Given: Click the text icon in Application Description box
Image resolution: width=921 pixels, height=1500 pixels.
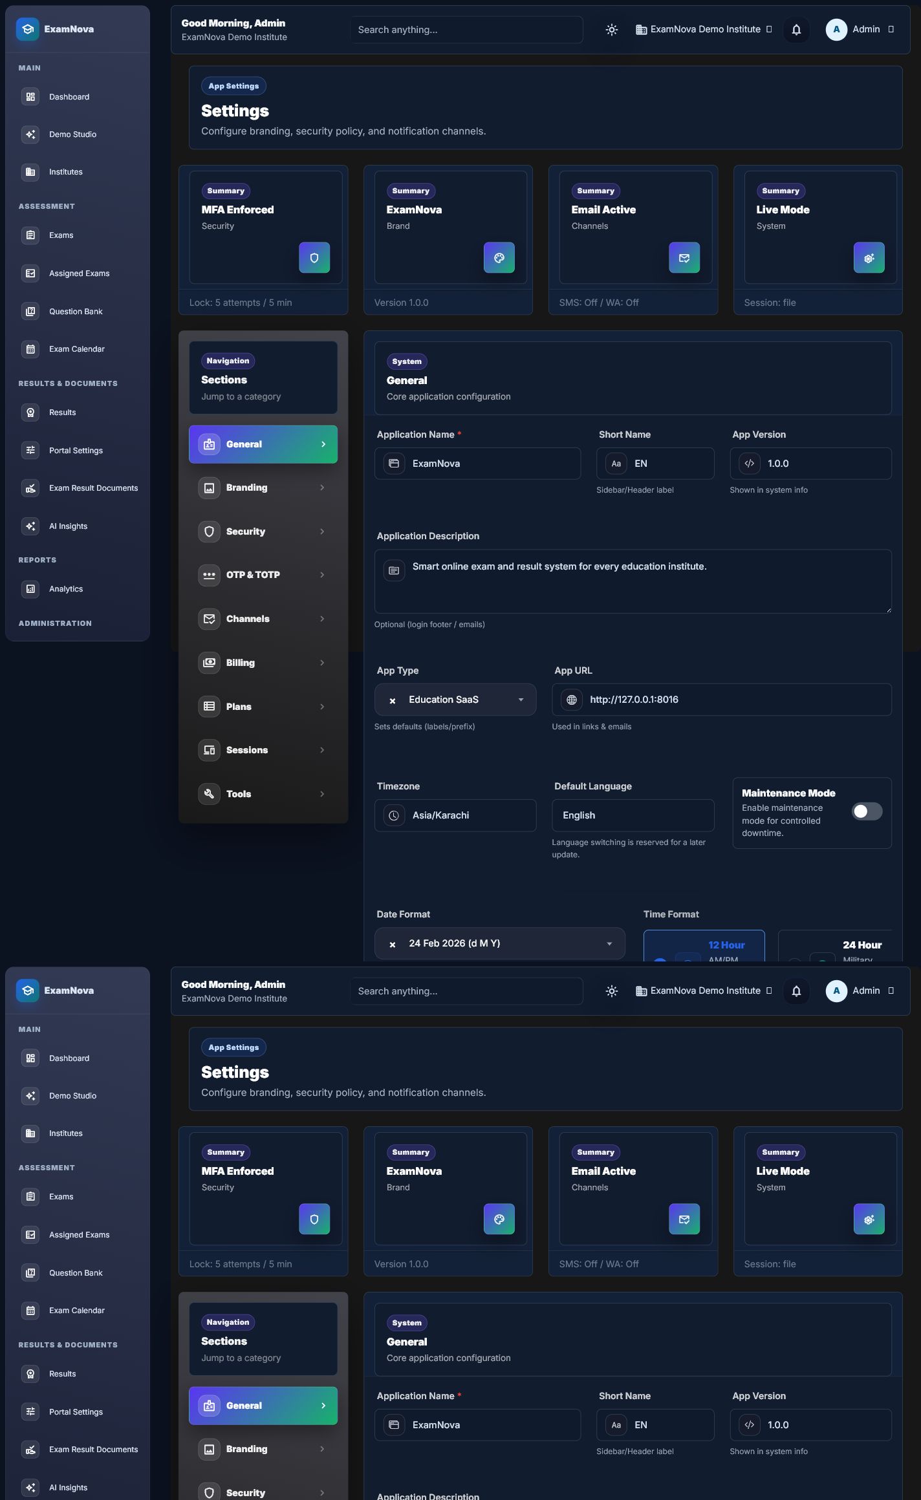Looking at the screenshot, I should pyautogui.click(x=394, y=570).
